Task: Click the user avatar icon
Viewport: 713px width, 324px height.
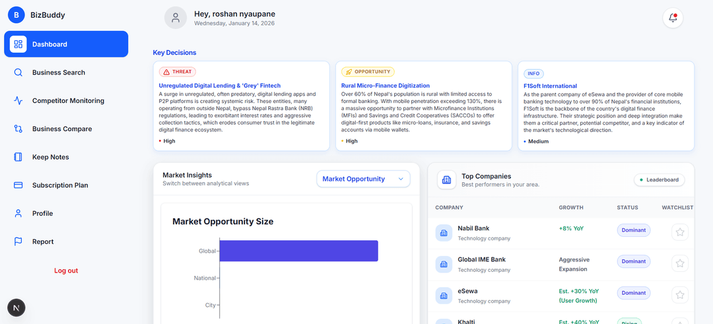Action: tap(176, 18)
